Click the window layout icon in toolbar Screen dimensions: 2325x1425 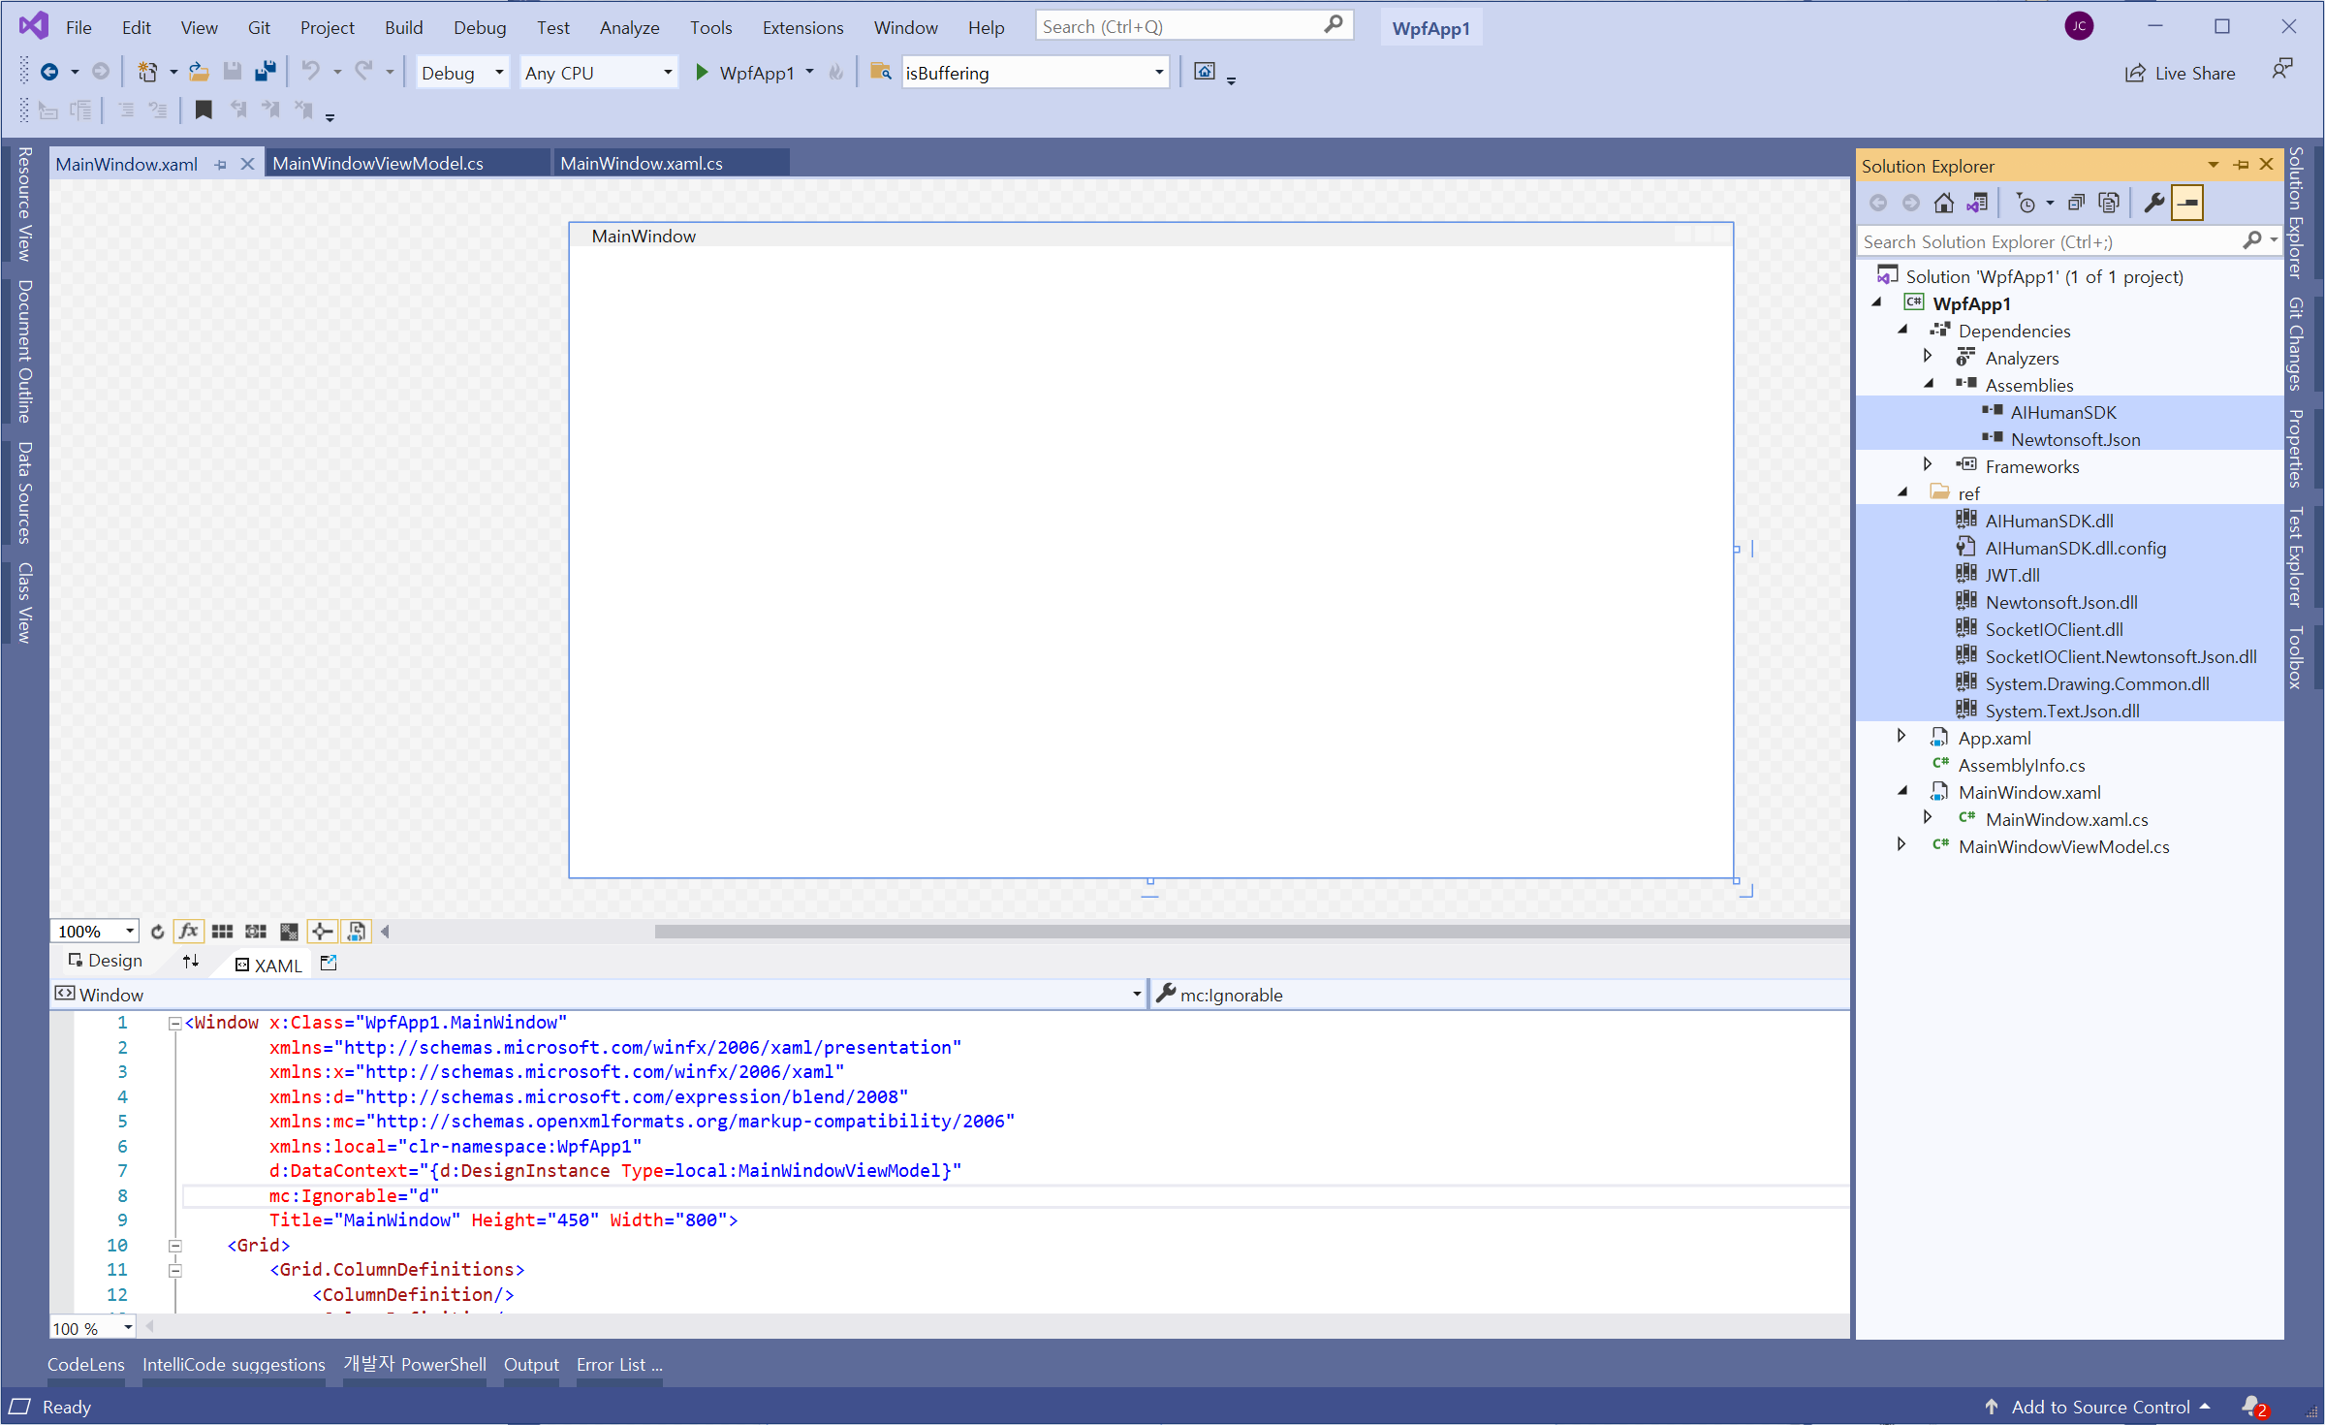coord(1204,72)
